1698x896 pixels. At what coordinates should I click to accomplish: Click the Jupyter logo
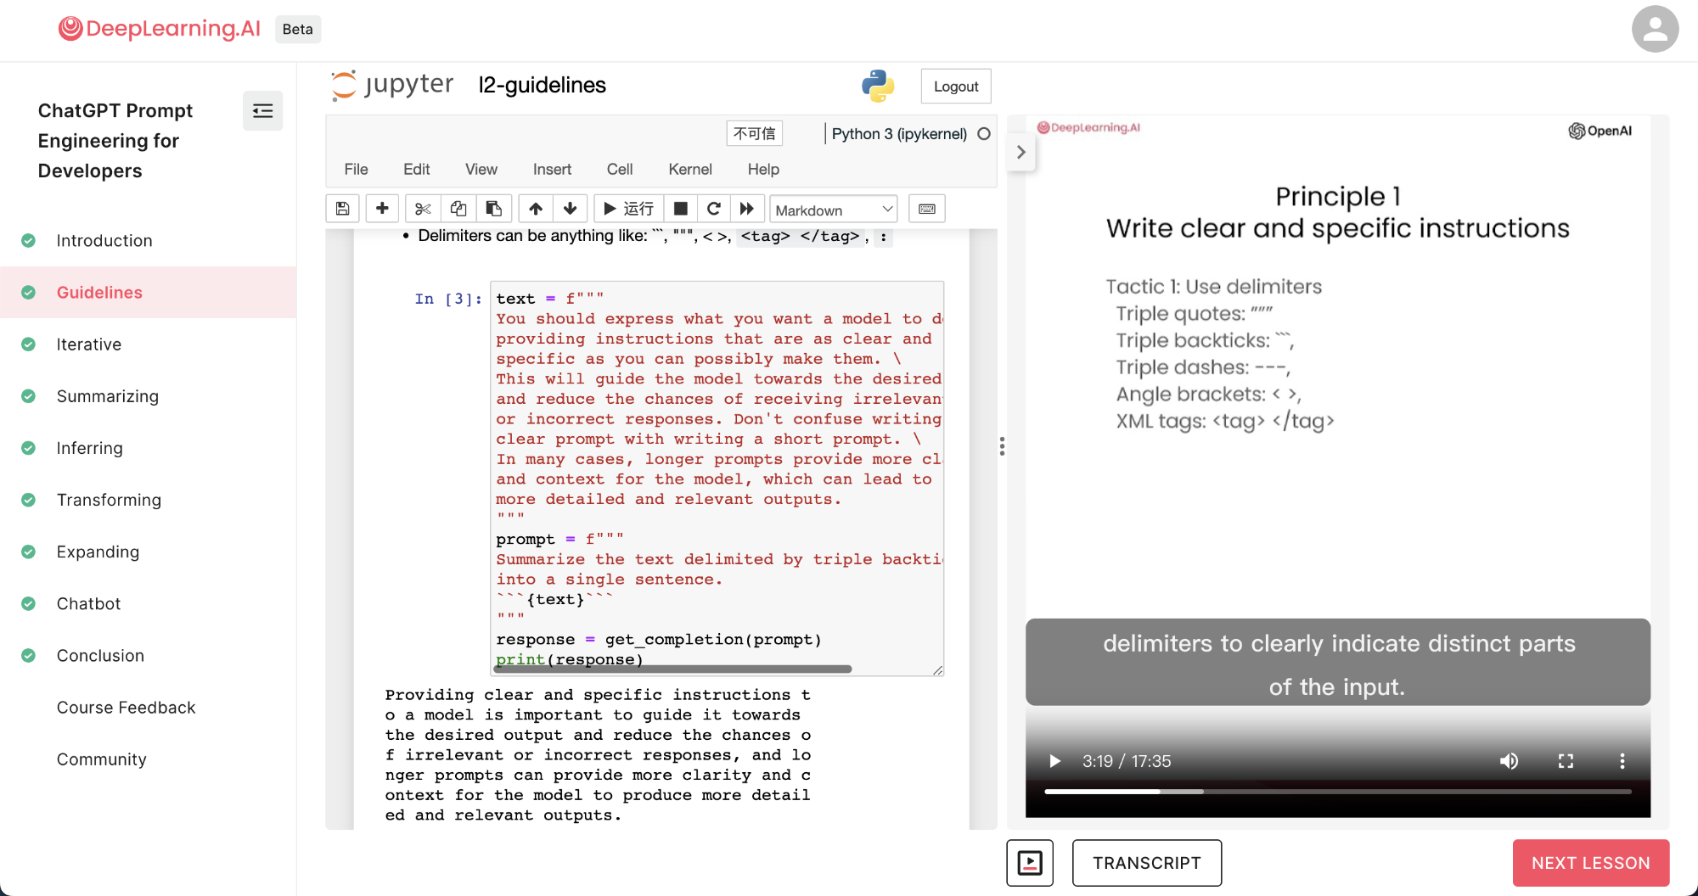coord(393,86)
